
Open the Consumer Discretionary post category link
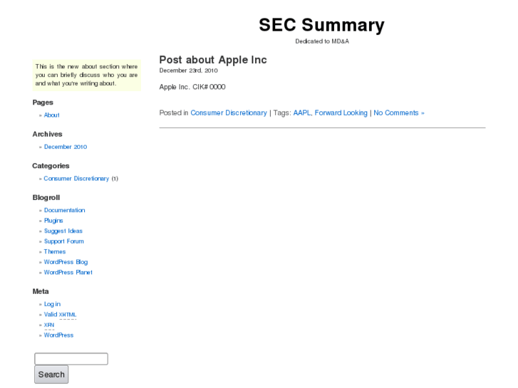click(229, 112)
